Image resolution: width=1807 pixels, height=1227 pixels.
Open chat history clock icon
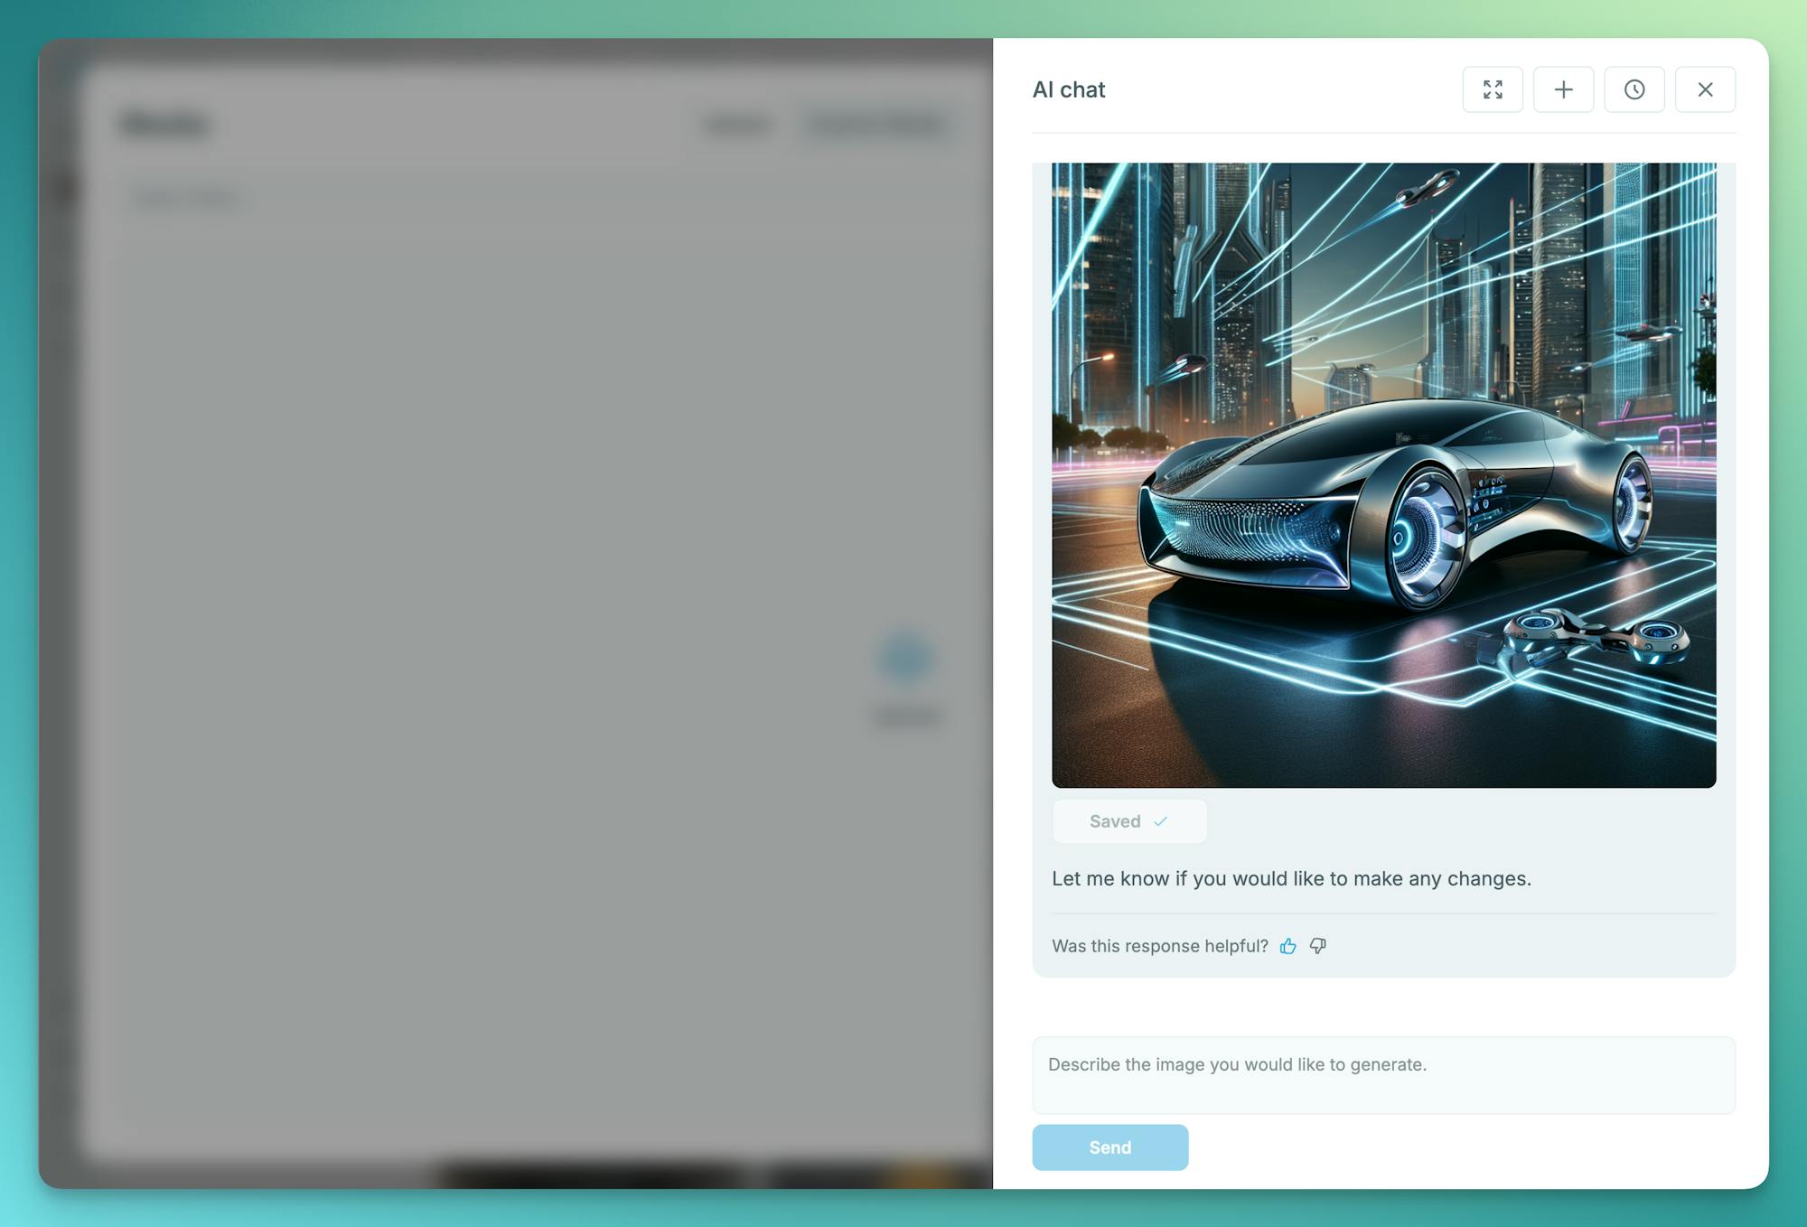pos(1634,89)
